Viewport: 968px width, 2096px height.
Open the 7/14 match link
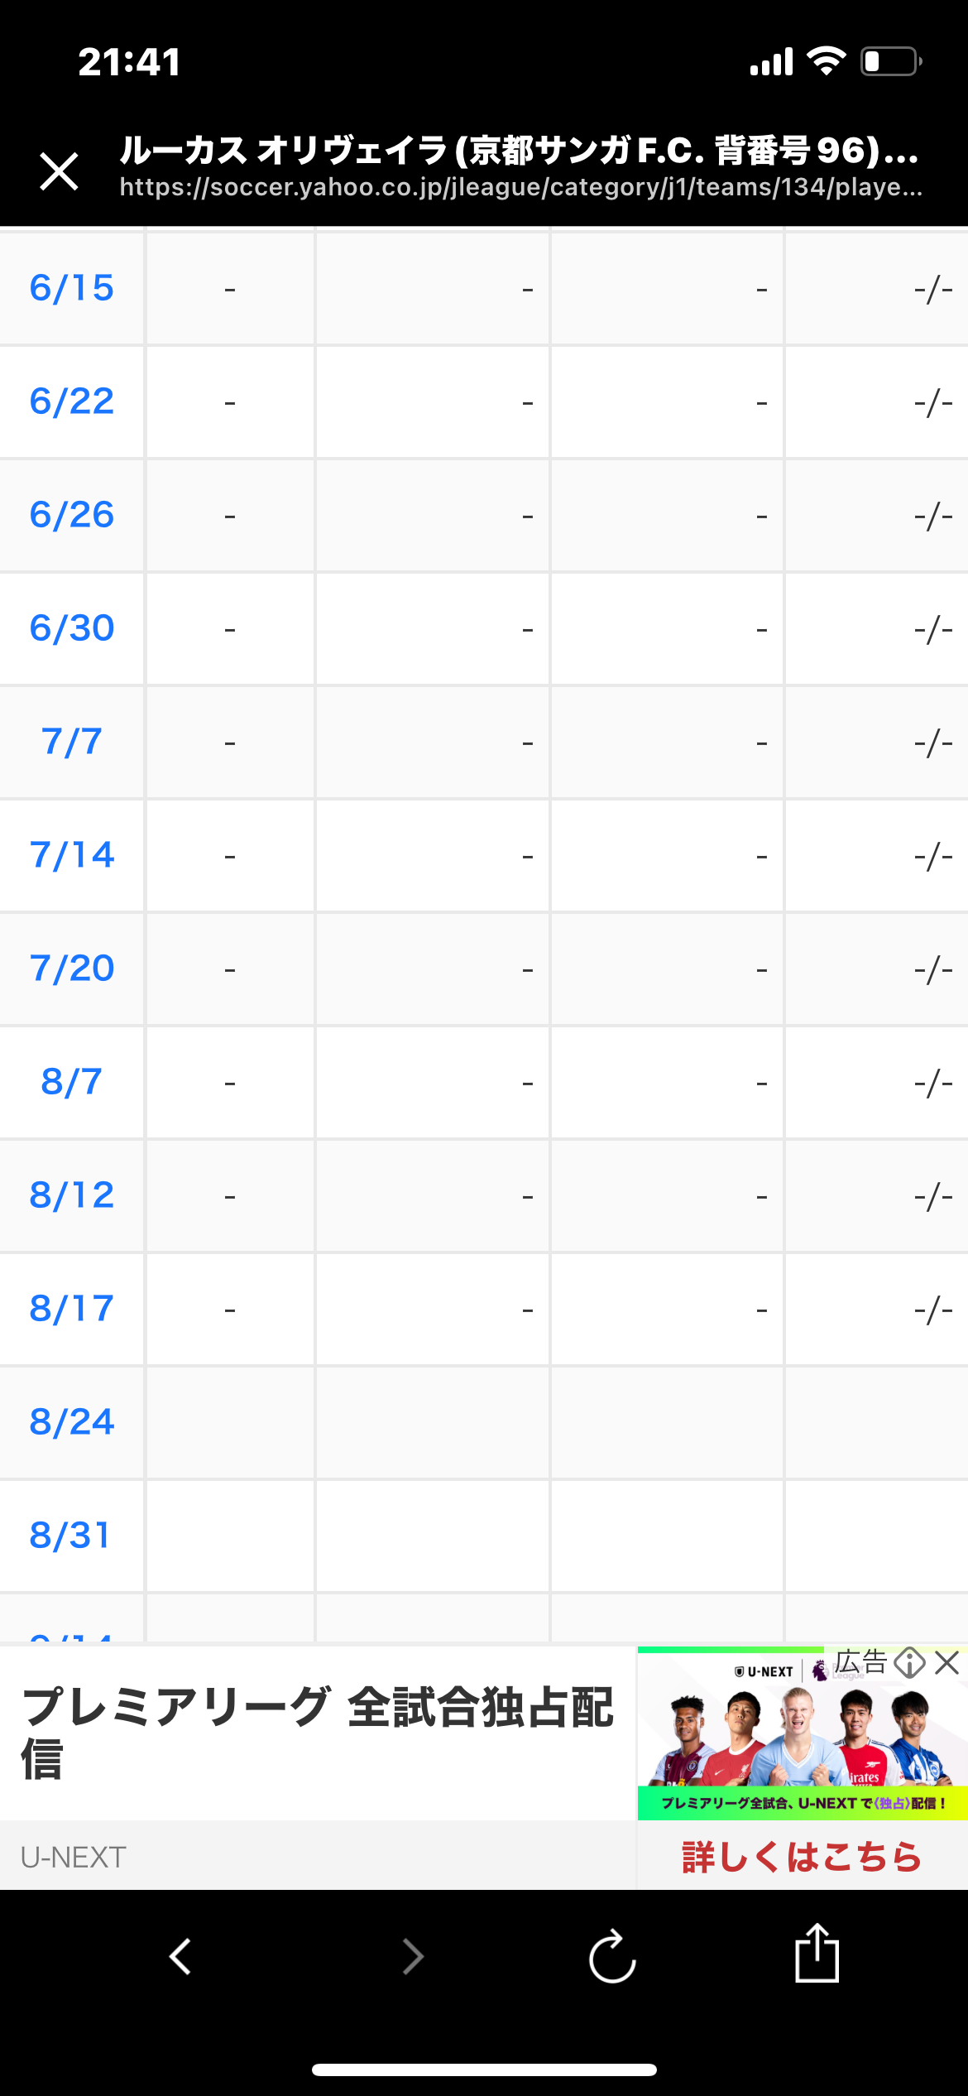point(72,855)
